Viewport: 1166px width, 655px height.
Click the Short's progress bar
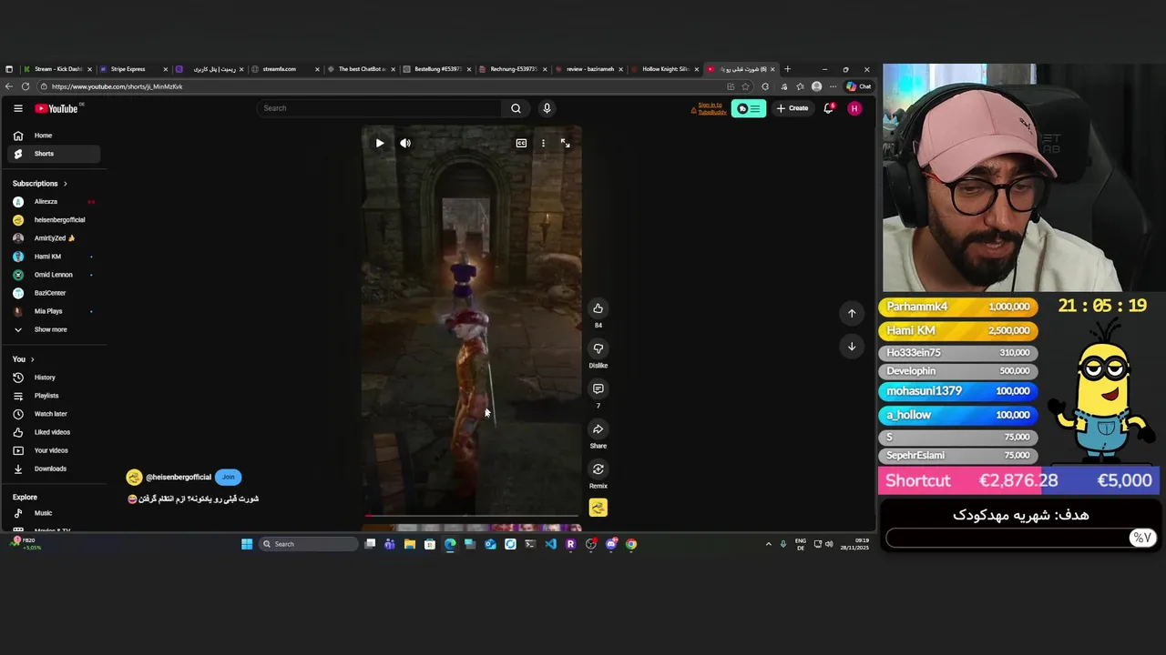(472, 516)
